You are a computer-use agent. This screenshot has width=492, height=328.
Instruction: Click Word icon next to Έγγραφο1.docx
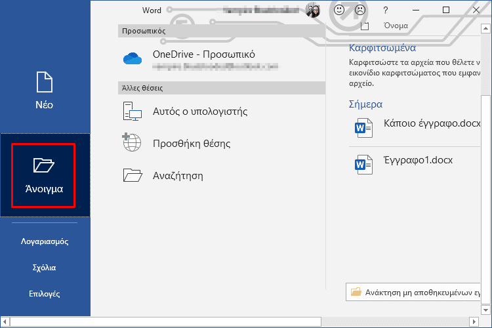[x=363, y=165]
